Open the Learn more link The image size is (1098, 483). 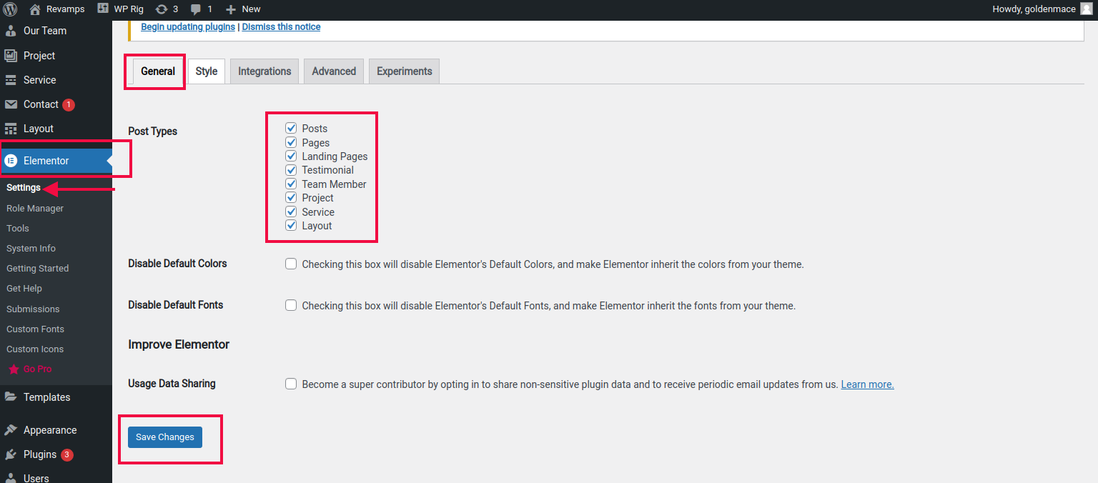coord(867,384)
